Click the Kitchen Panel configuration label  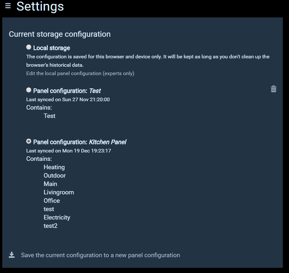tap(80, 142)
